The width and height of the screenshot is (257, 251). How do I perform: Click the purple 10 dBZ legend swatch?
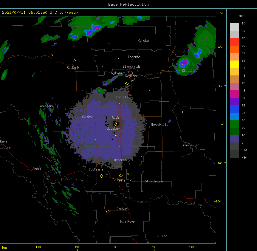[234, 139]
